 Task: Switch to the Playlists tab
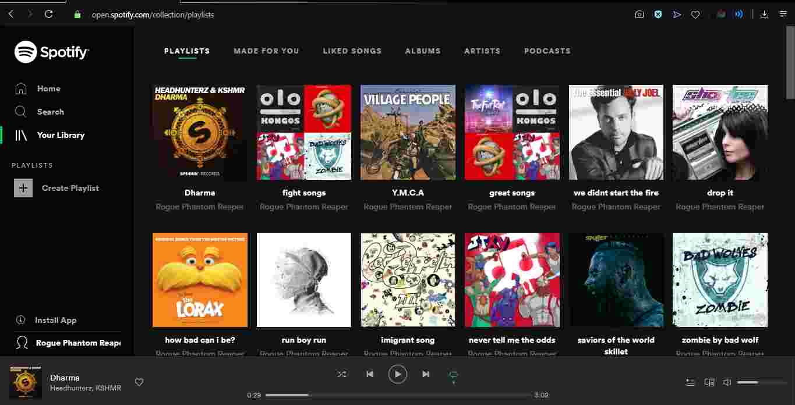point(187,51)
